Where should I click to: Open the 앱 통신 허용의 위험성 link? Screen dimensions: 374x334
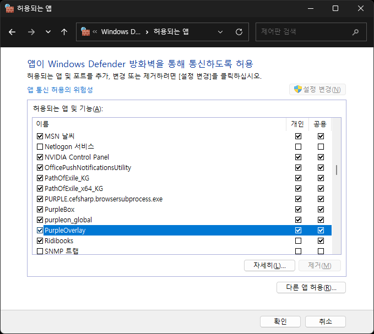60,90
